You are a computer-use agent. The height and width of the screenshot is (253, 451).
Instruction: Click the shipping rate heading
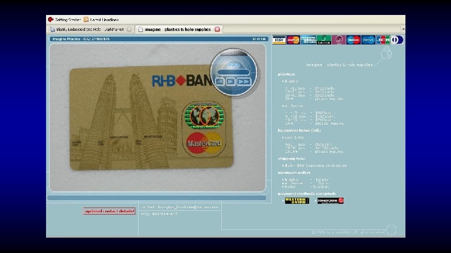[292, 158]
